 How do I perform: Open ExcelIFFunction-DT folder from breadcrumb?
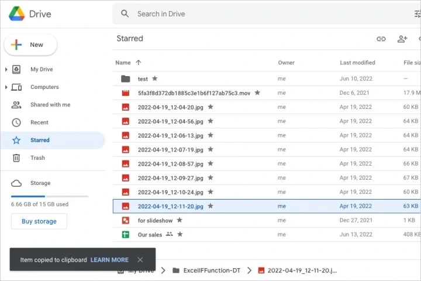[212, 270]
